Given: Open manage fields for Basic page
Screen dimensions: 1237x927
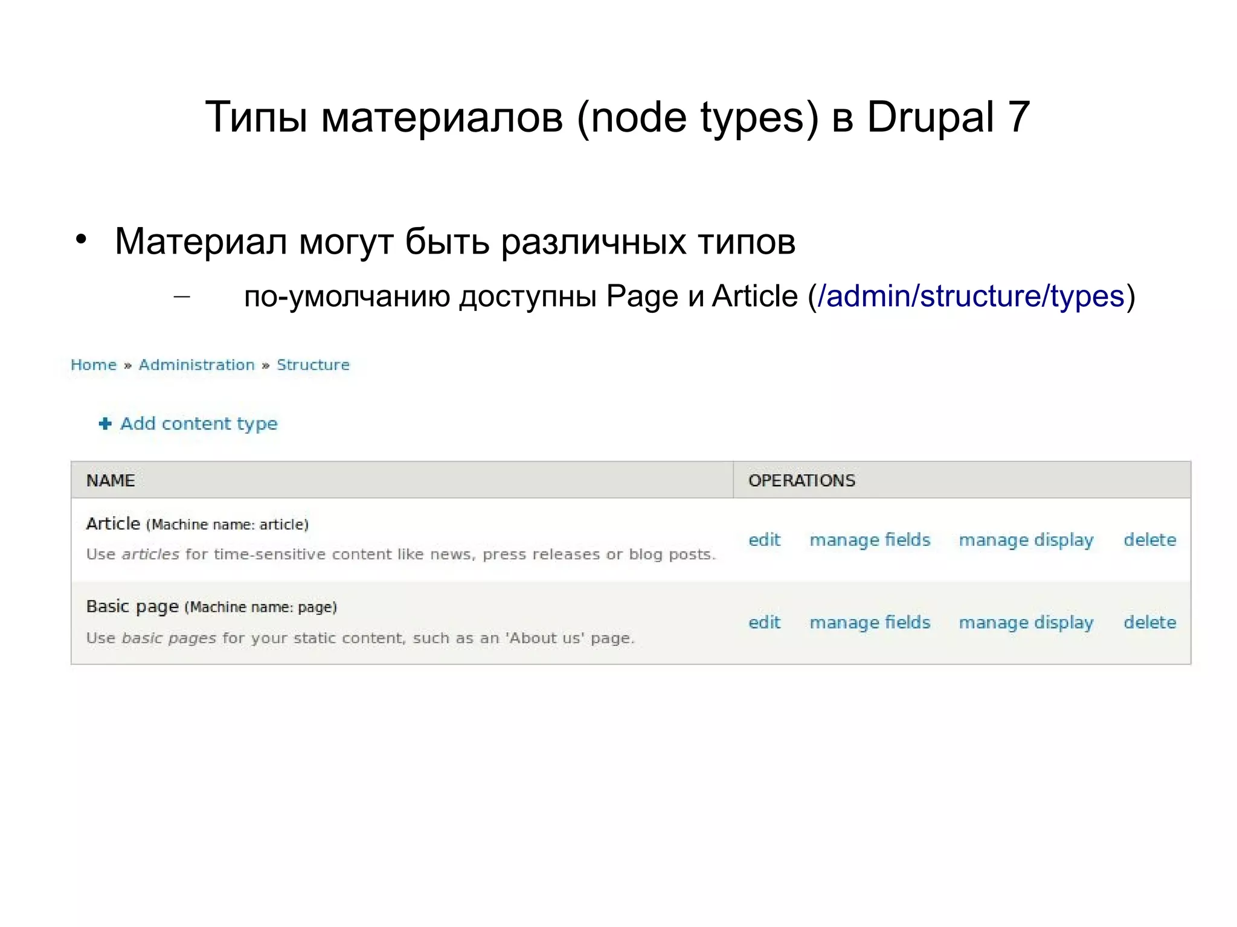Looking at the screenshot, I should 869,623.
